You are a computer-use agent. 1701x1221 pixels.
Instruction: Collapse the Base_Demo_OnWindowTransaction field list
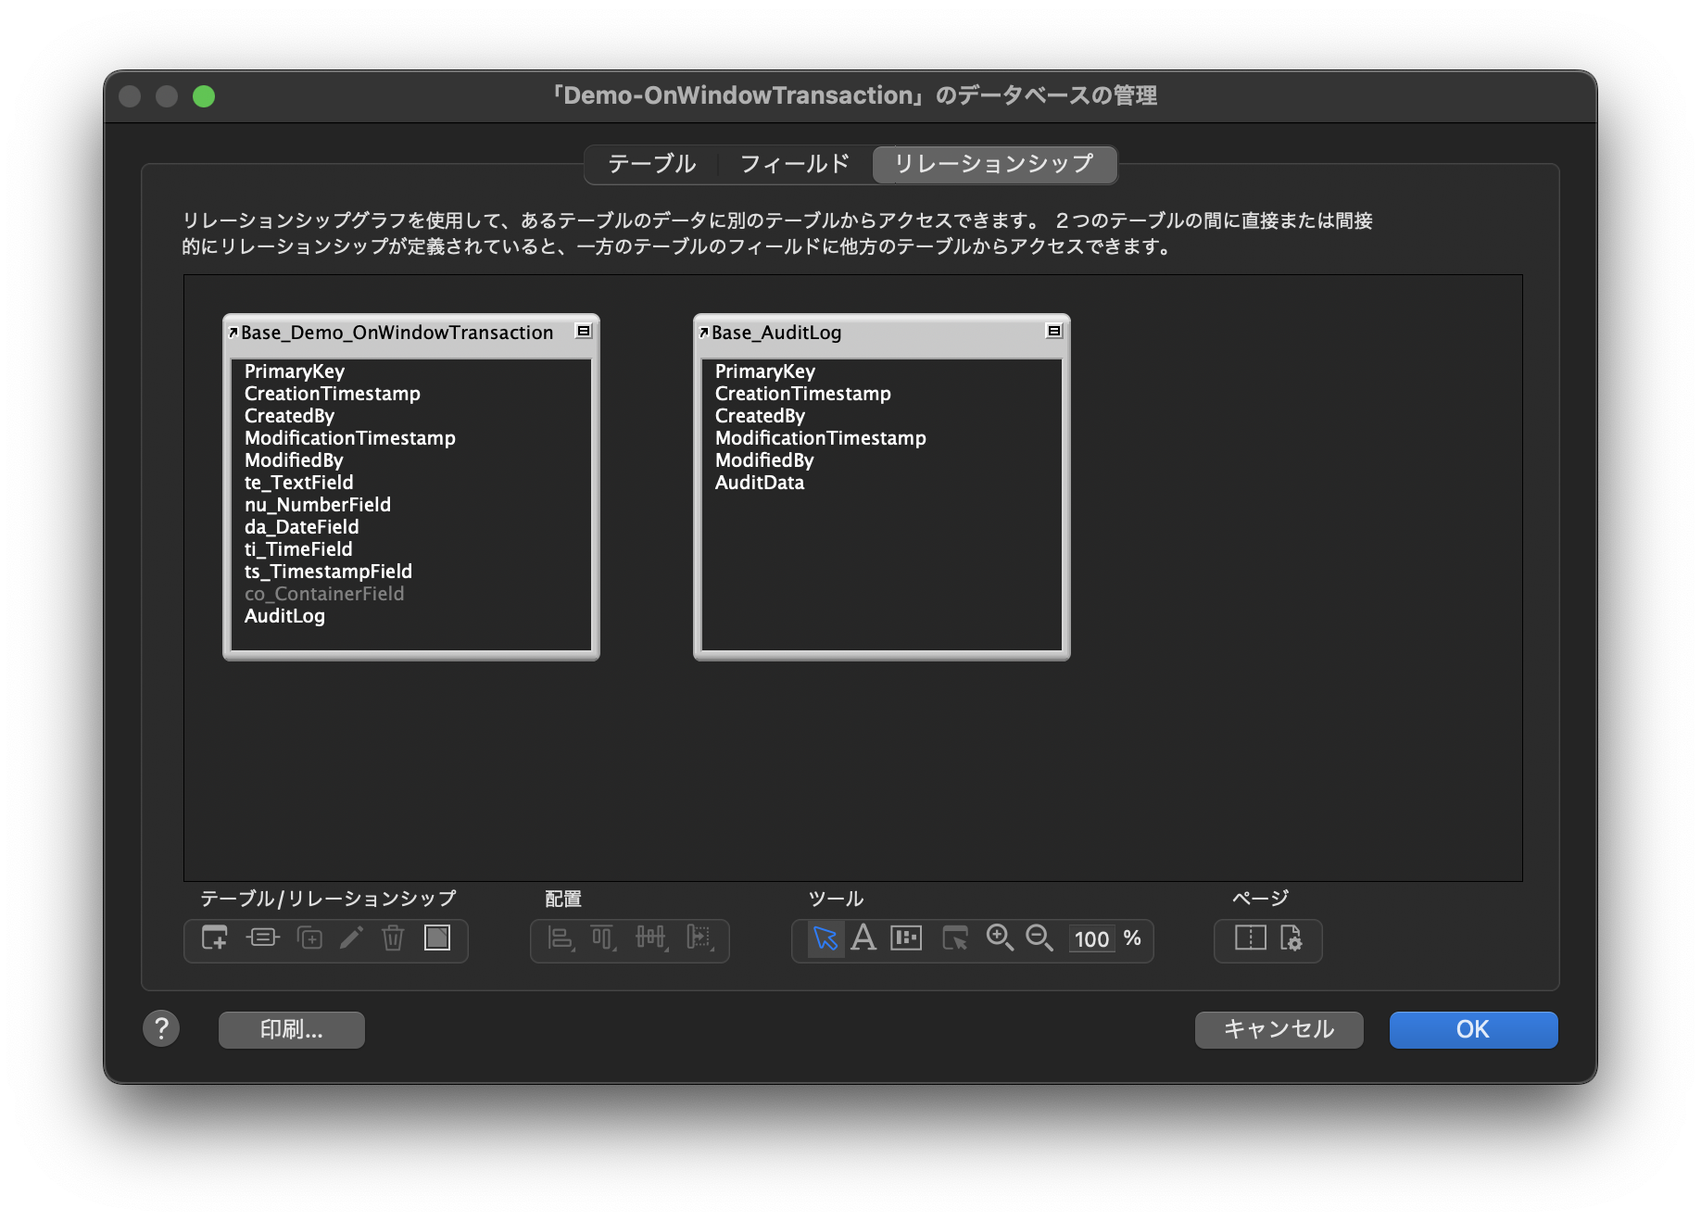(x=585, y=331)
